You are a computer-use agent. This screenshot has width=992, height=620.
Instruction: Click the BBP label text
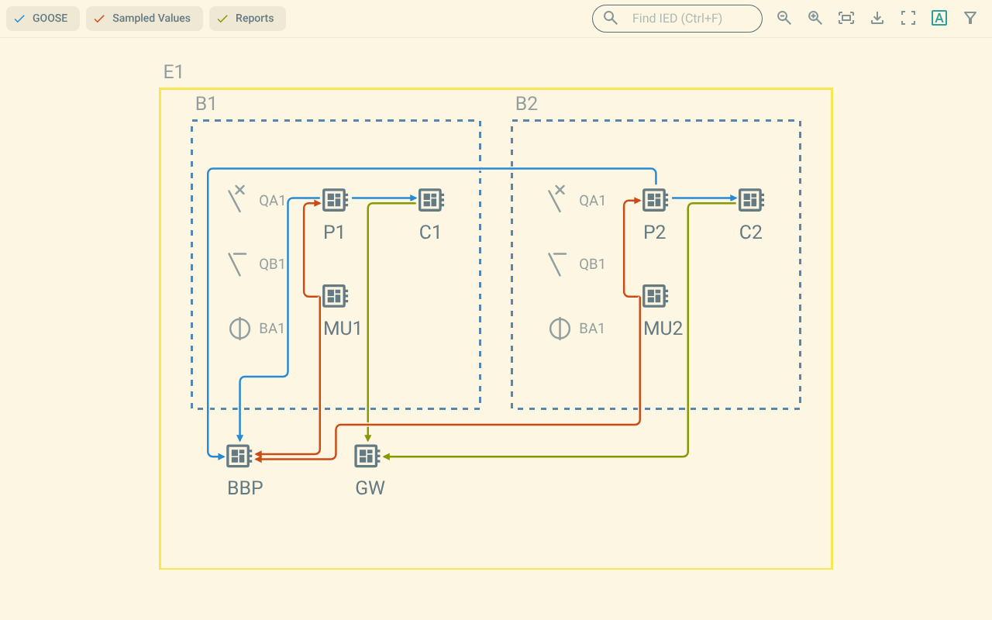click(x=246, y=488)
